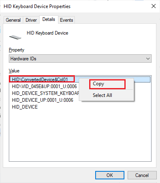Click the dialog title bar text
The width and height of the screenshot is (160, 183).
pos(37,6)
